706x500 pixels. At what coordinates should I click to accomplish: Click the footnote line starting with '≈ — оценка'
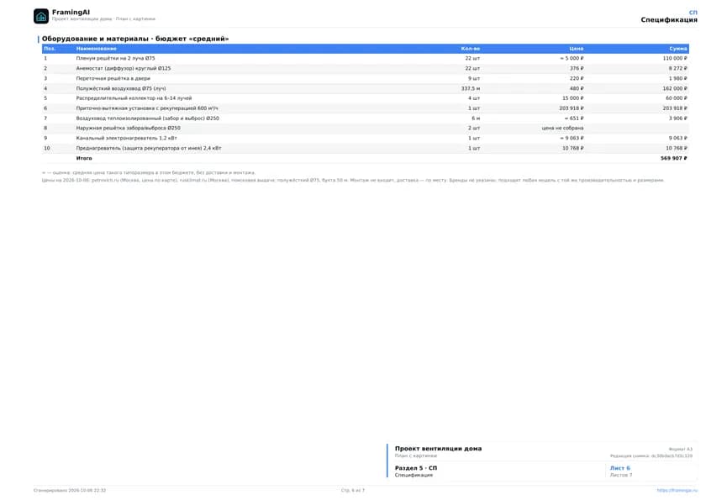point(149,172)
